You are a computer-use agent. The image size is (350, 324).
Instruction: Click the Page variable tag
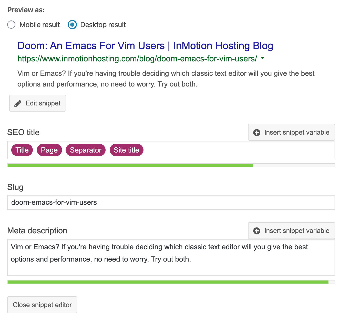point(49,150)
